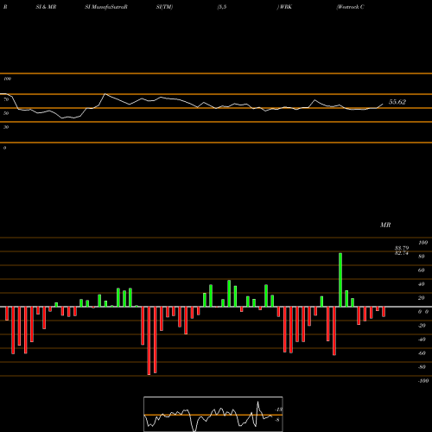This screenshot has height=432, width=432.
Task: Click the 30 level label on RSI axis
Action: click(6, 127)
